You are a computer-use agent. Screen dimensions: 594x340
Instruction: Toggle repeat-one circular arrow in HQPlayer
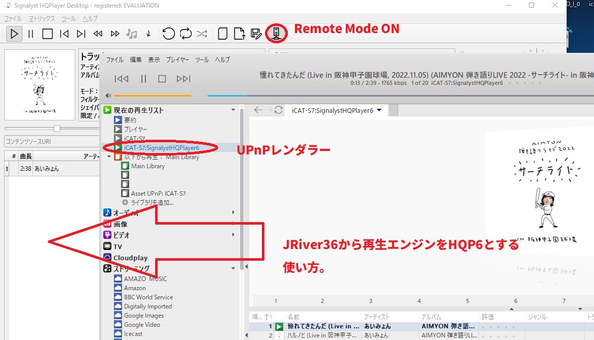(x=168, y=34)
